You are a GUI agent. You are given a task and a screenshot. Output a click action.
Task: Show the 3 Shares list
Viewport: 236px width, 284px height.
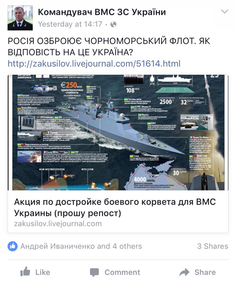(x=213, y=246)
